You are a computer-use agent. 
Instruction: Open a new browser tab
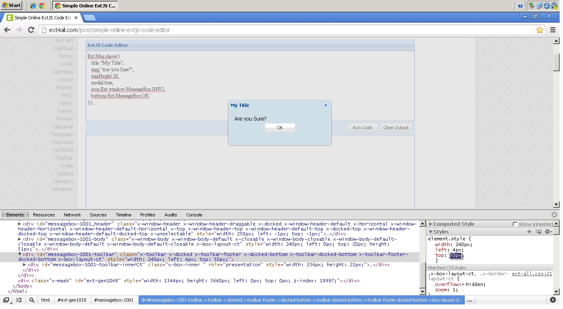point(89,18)
